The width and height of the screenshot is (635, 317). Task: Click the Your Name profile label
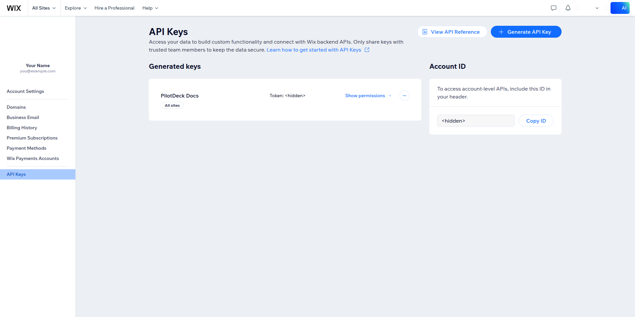coord(38,65)
